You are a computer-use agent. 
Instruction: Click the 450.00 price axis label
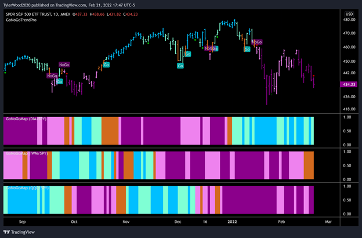[349, 62]
